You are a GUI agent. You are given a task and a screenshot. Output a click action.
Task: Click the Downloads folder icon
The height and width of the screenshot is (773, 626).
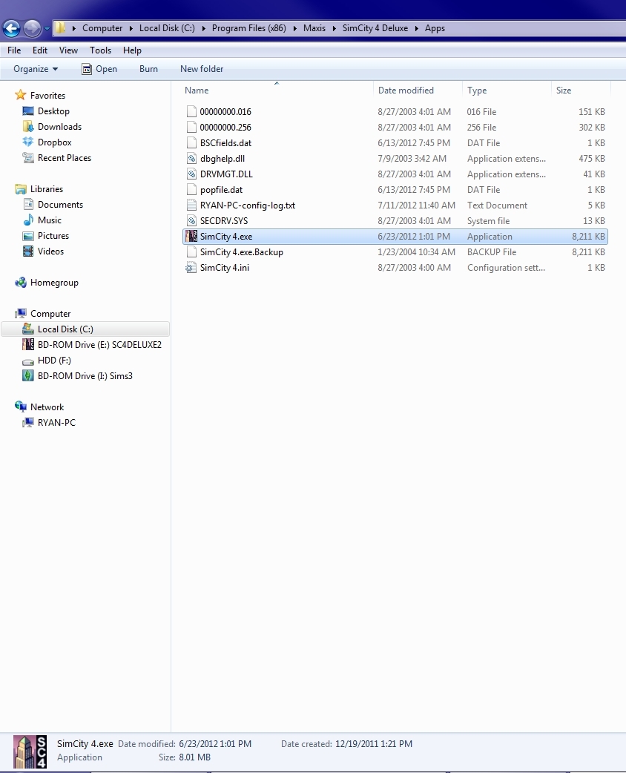(x=28, y=126)
